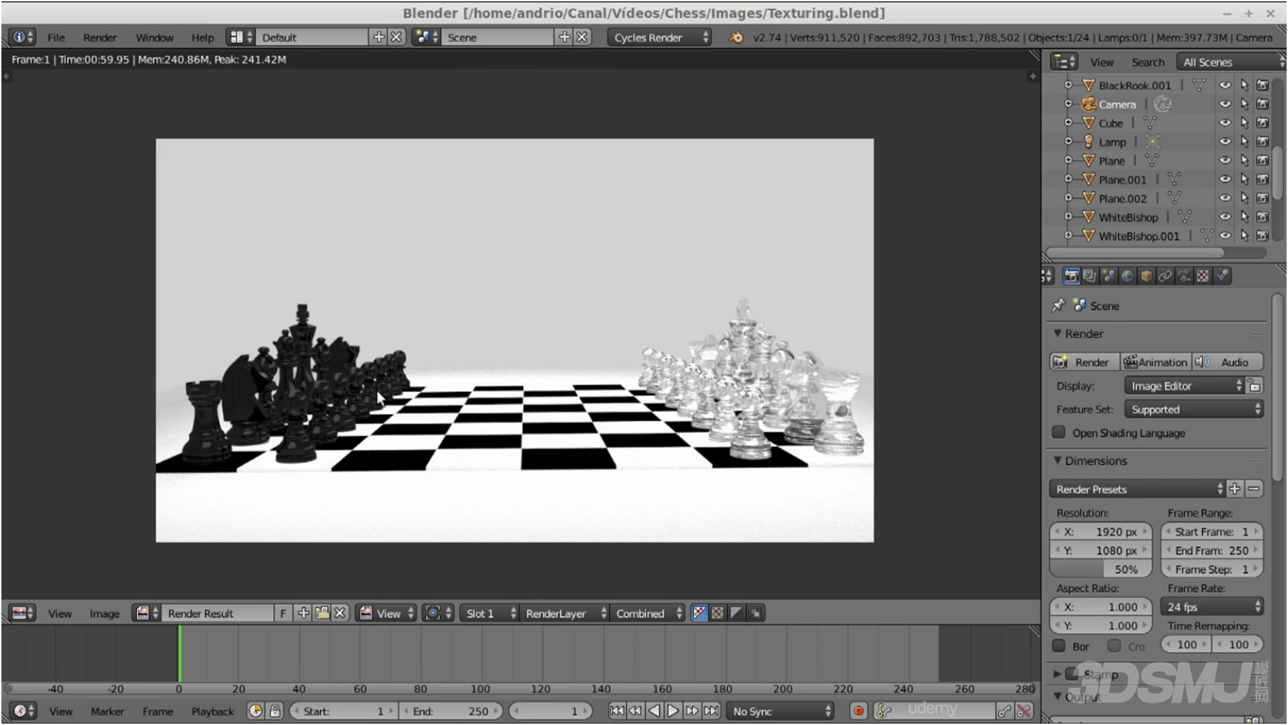Image resolution: width=1288 pixels, height=725 pixels.
Task: Open the Texture properties checker icon
Action: pyautogui.click(x=1203, y=277)
